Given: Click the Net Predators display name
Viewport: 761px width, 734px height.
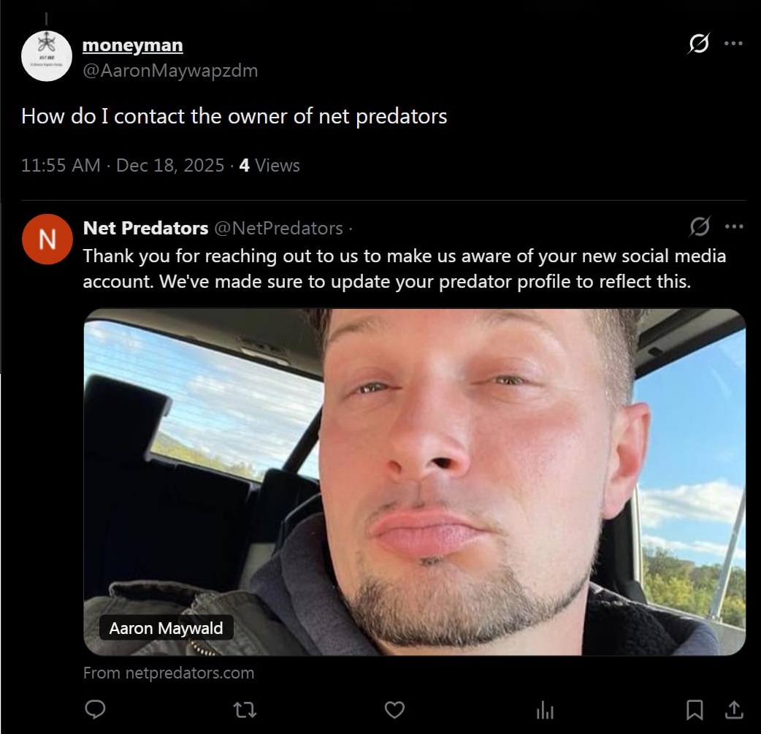Looking at the screenshot, I should 145,228.
